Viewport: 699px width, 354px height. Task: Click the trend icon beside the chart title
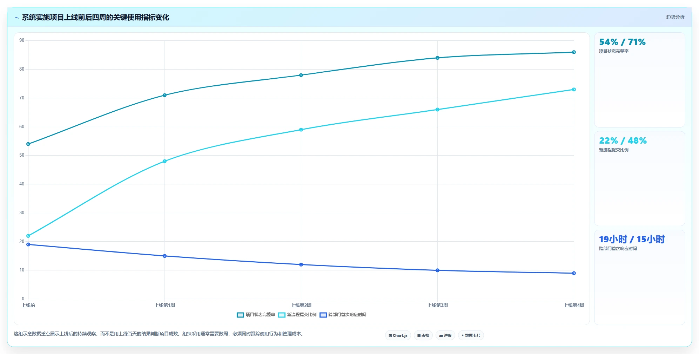click(16, 18)
